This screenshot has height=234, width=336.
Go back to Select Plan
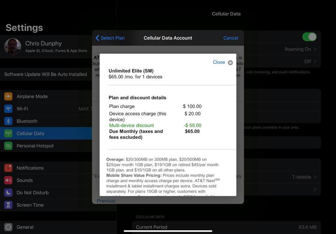click(x=110, y=38)
